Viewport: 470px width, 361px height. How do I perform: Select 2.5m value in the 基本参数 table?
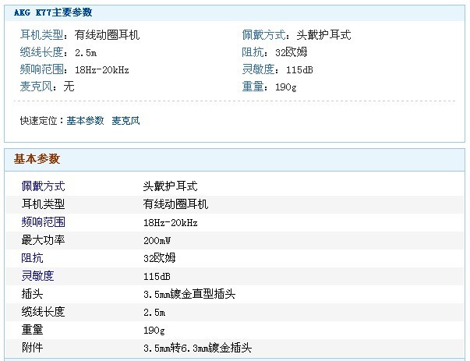pyautogui.click(x=154, y=313)
